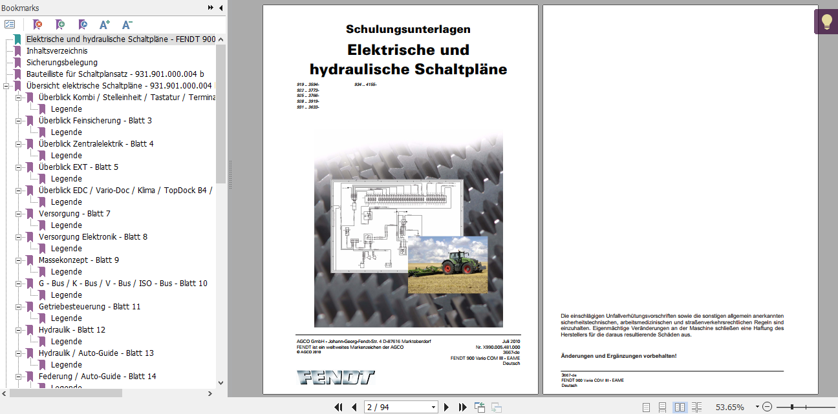Screen dimensions: 838x414
Task: Select two pages facing layout
Action: click(x=680, y=407)
